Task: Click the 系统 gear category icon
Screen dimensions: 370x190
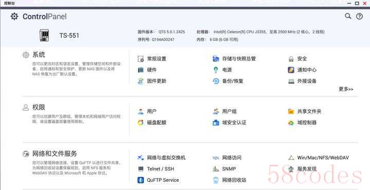Action: (26, 55)
